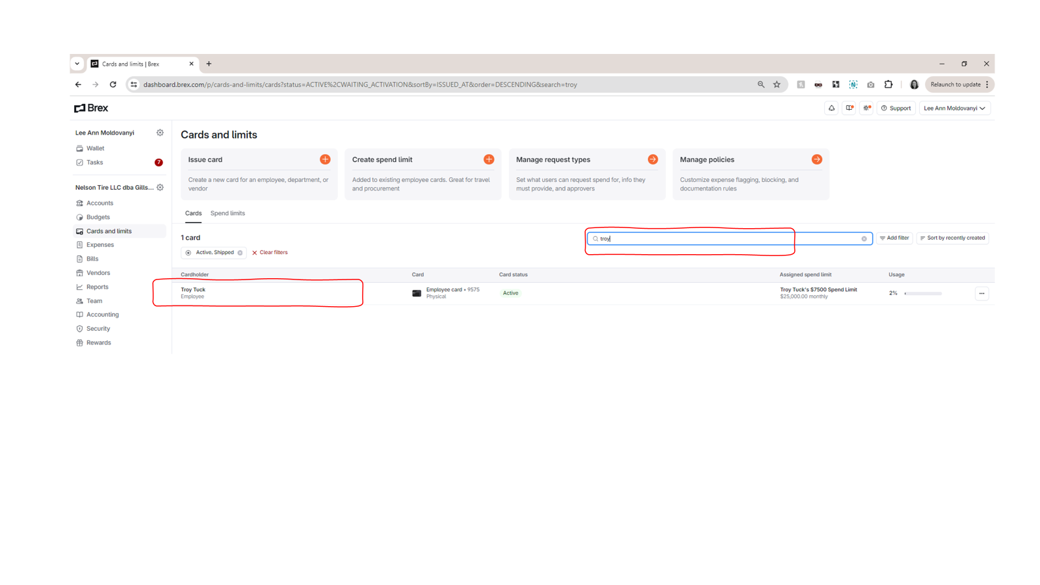Click the Support button
Image resolution: width=1040 pixels, height=585 pixels.
pos(896,108)
